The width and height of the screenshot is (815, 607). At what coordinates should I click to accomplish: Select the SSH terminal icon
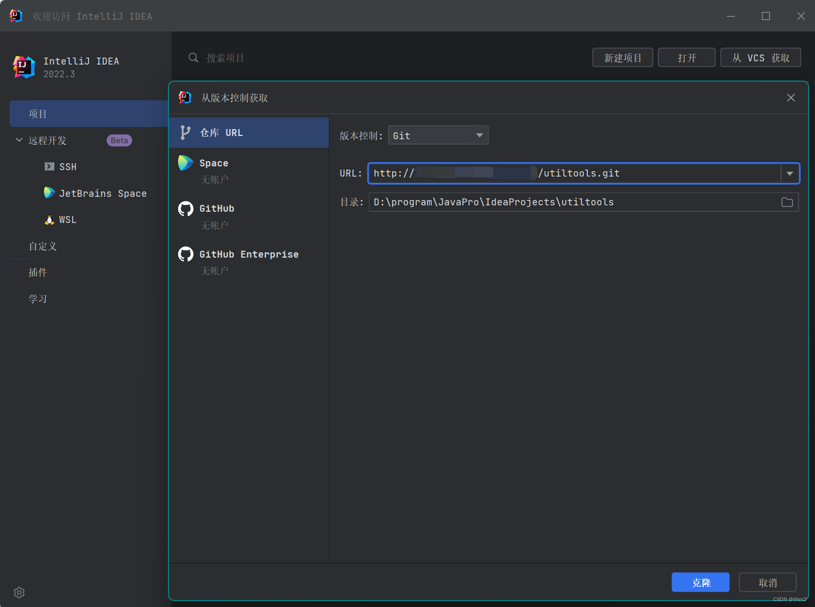[x=50, y=166]
